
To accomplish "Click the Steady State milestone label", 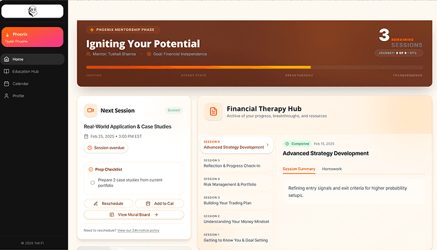I will [194, 75].
